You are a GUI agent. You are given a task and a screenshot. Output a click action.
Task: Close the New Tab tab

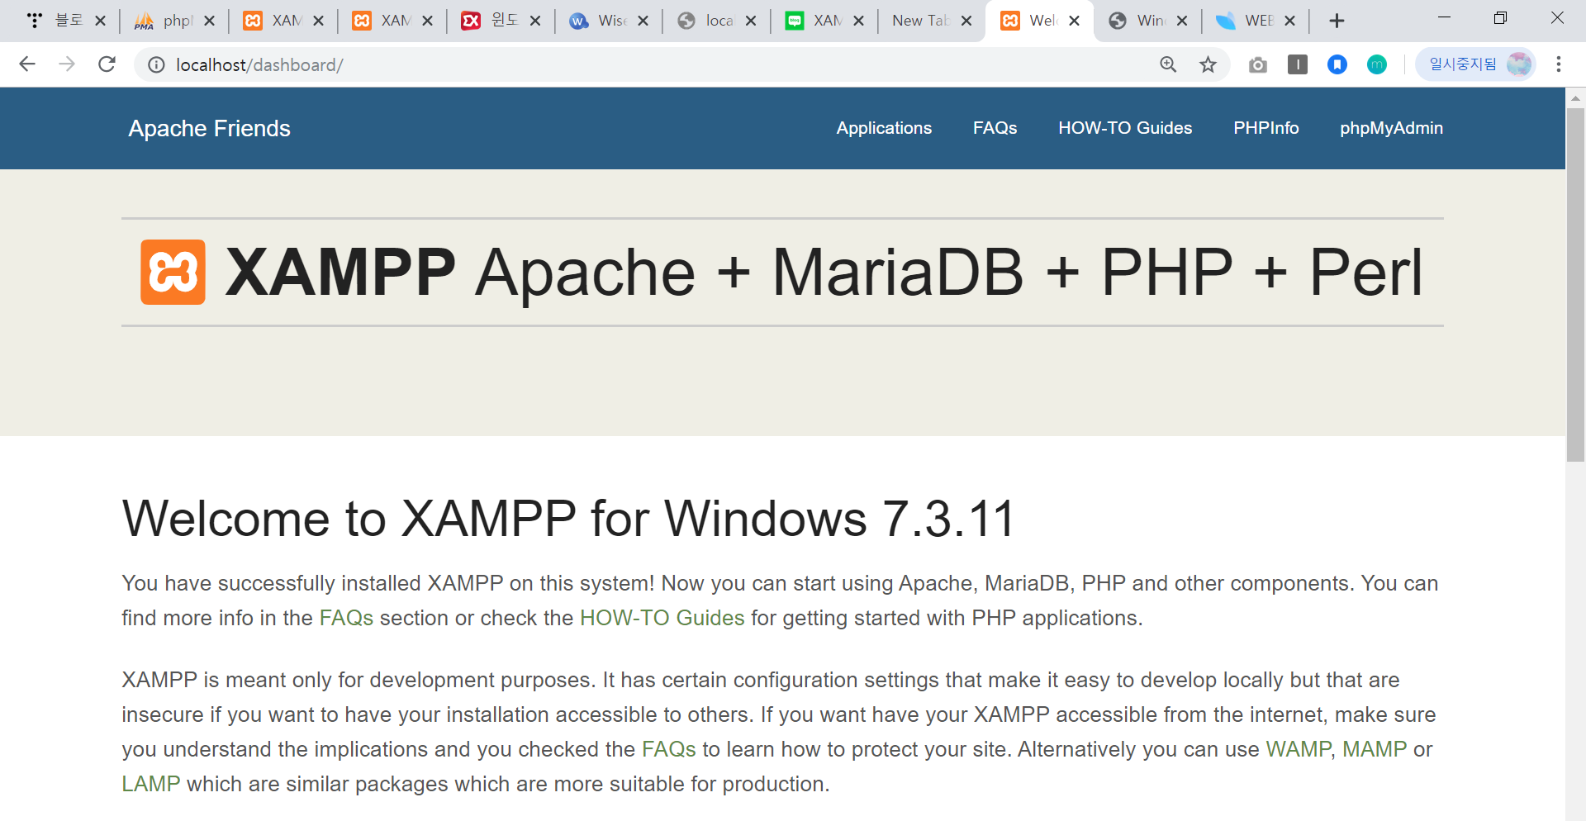pos(966,21)
